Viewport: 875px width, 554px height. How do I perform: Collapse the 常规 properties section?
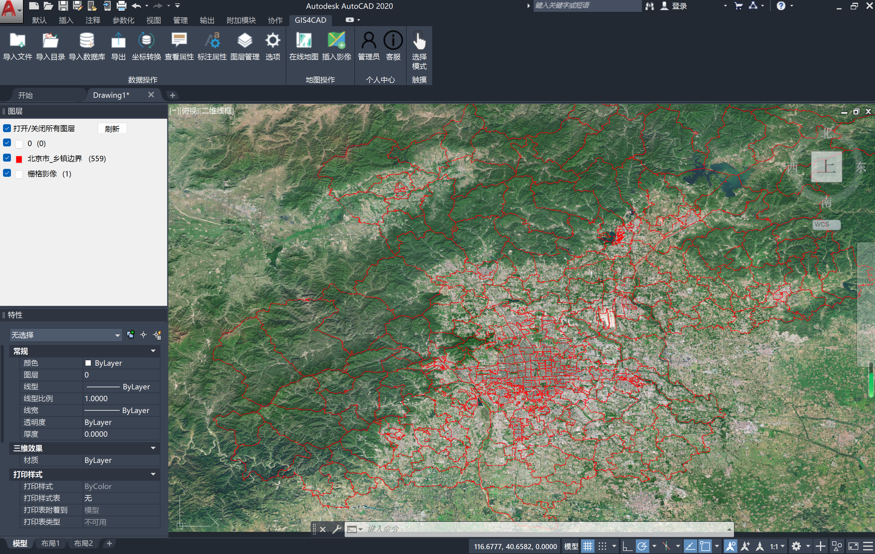[153, 351]
